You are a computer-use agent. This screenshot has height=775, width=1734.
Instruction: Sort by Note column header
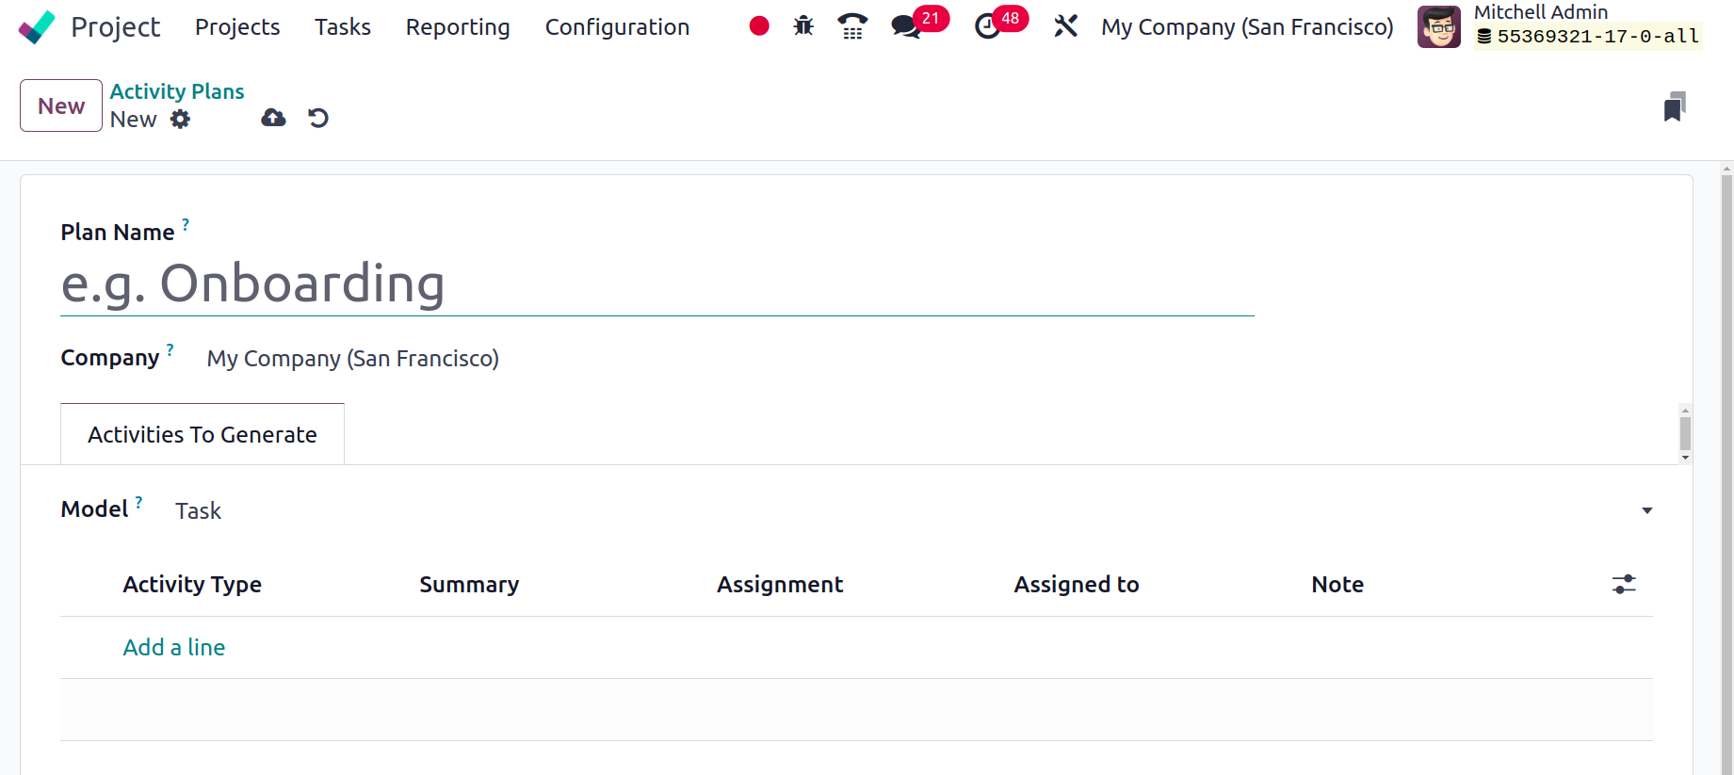pos(1337,585)
